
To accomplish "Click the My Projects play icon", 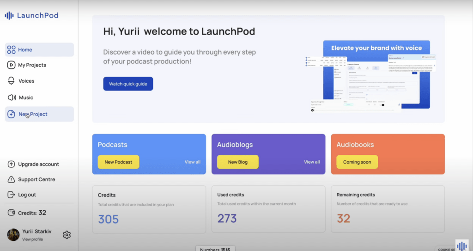I will 11,65.
